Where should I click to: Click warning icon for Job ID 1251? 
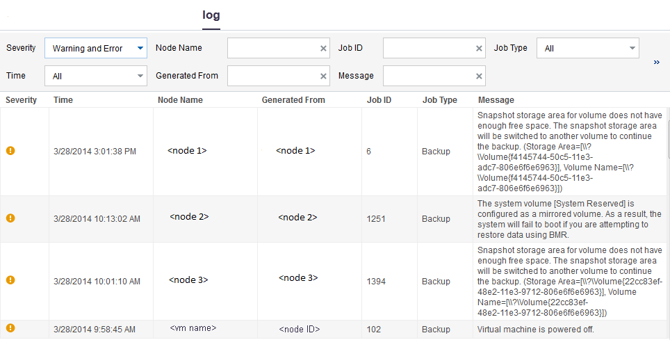click(10, 218)
